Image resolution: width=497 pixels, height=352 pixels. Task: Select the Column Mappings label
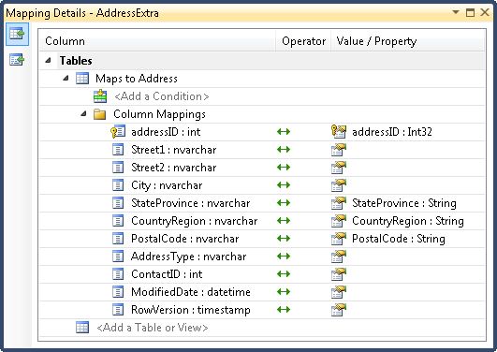pos(159,114)
